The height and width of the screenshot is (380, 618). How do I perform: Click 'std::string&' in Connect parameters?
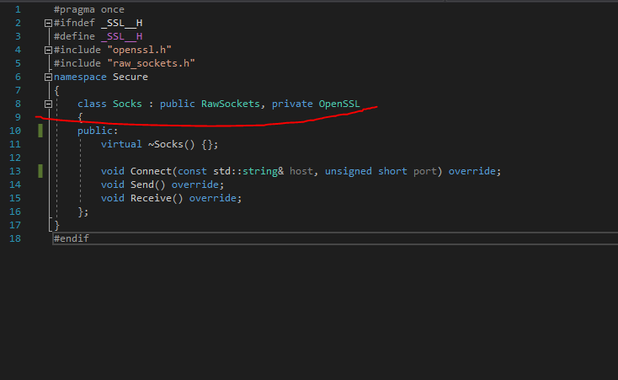coord(248,171)
